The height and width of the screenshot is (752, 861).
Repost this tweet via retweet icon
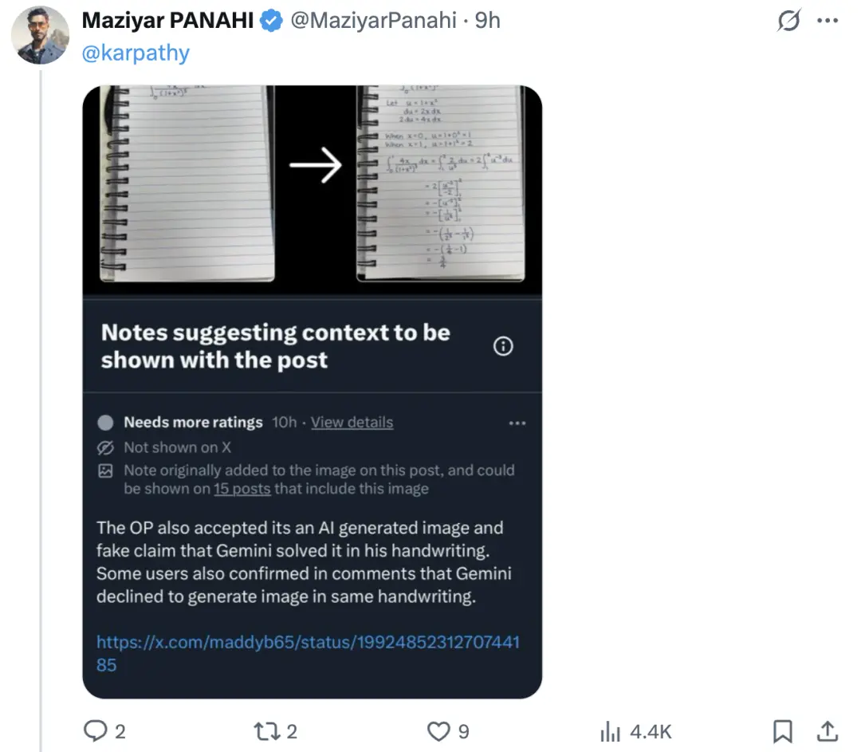coord(264,730)
